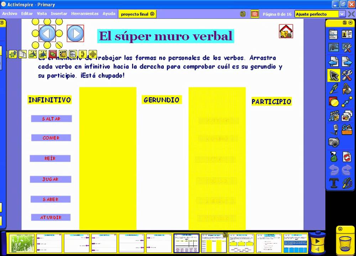Open the green floral first page thumbnail
Image resolution: width=356 pixels, height=256 pixels.
22,243
